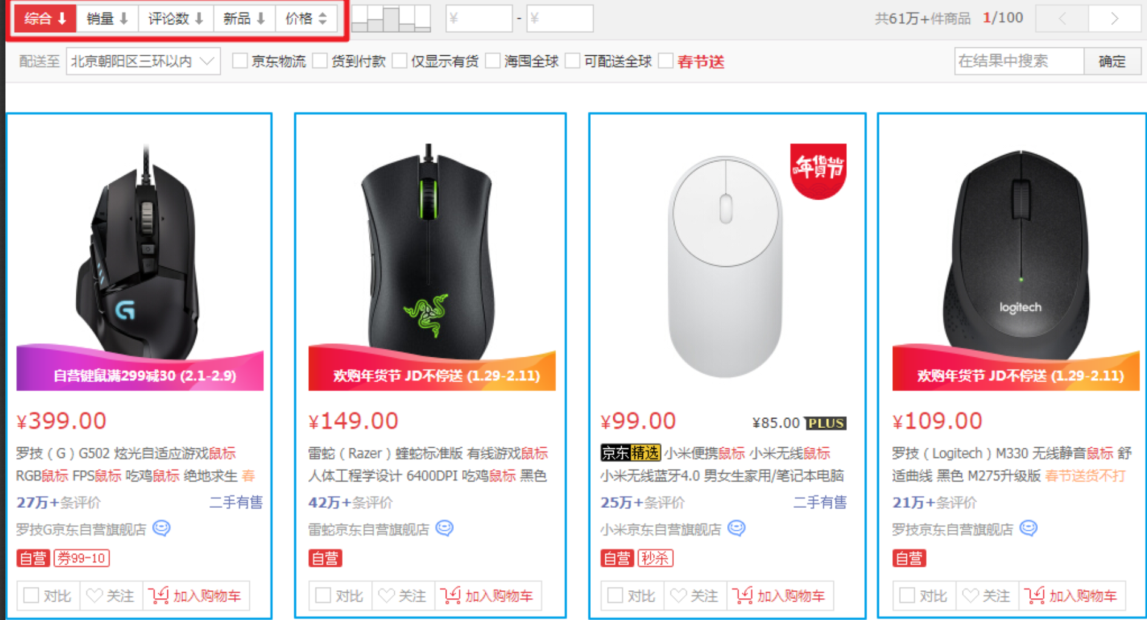Open chat icon beside 雷蛇京东自营旗舰店
Screen dimensions: 1147x620
(445, 528)
